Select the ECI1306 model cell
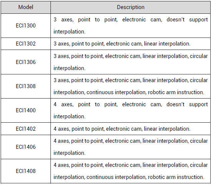The width and height of the screenshot is (212, 185). (x=26, y=62)
